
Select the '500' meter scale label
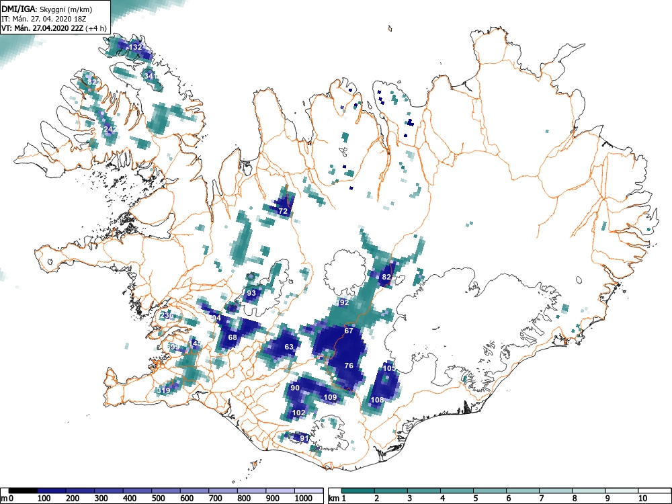158,498
